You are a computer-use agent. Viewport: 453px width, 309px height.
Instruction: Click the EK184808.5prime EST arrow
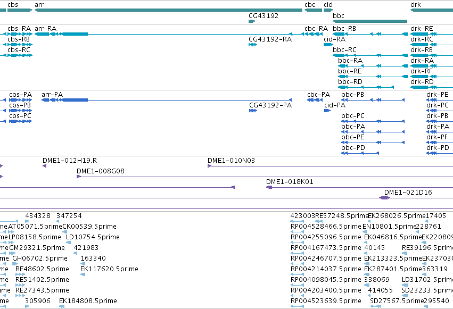pos(62,306)
